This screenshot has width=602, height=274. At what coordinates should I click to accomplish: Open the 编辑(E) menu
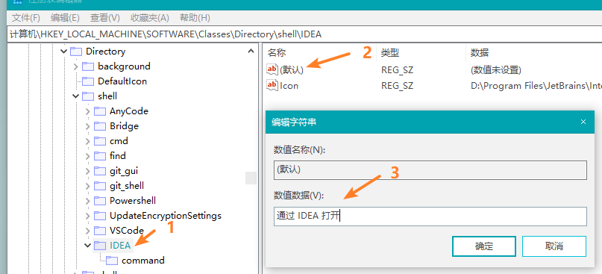[x=65, y=18]
